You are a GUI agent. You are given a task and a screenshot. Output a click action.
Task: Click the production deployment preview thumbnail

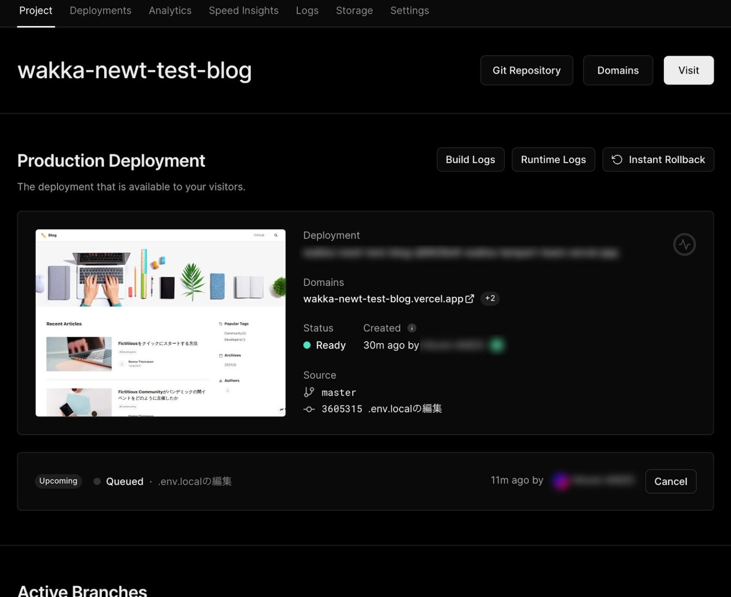pos(160,323)
